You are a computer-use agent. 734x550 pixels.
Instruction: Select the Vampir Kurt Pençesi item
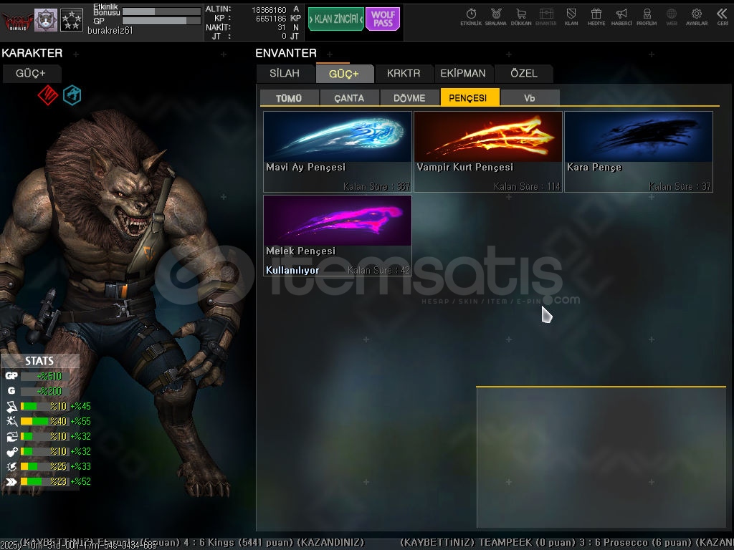[x=487, y=152]
